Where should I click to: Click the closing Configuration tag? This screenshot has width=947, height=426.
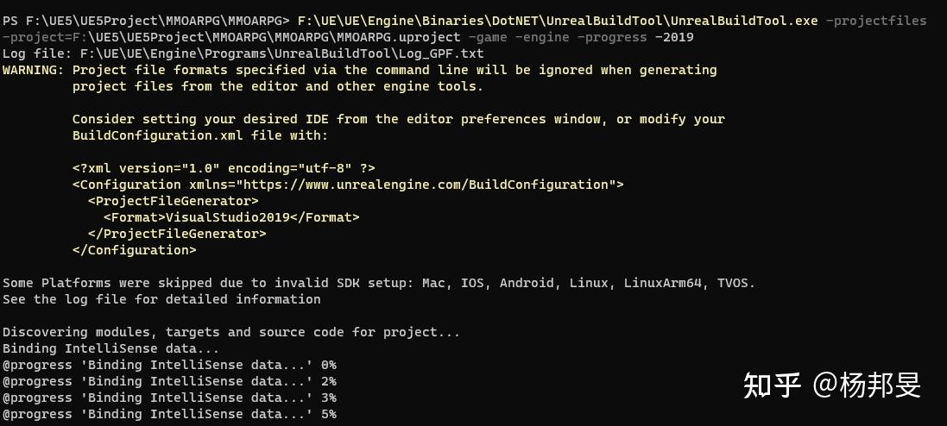click(134, 250)
